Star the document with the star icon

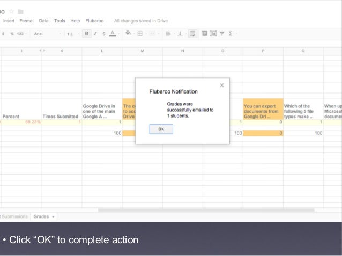click(12, 11)
